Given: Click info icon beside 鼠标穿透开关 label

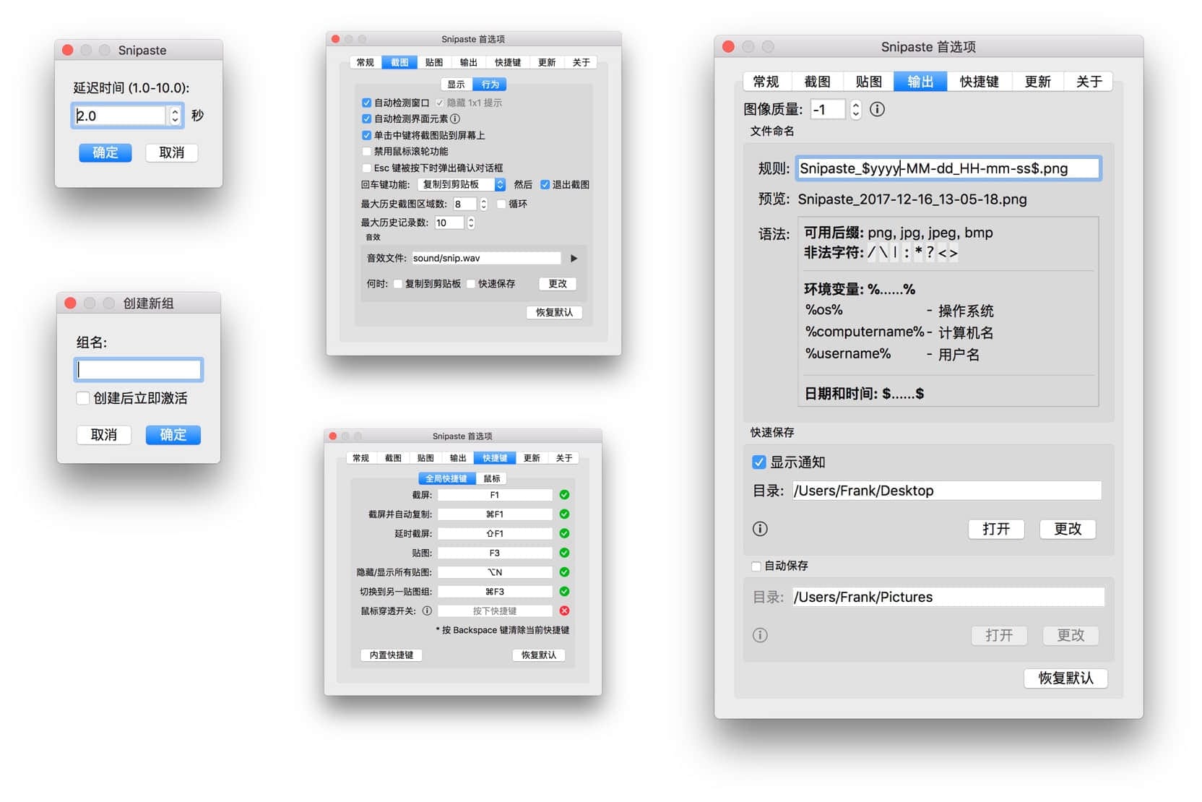Looking at the screenshot, I should pyautogui.click(x=427, y=611).
